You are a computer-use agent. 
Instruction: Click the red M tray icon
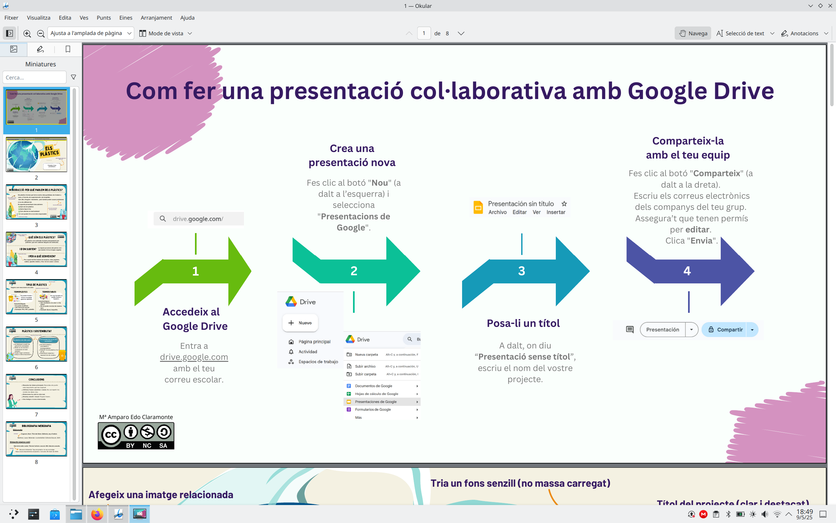coord(703,515)
